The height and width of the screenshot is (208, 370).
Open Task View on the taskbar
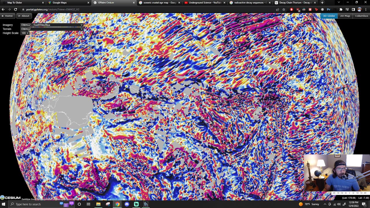[88, 204]
